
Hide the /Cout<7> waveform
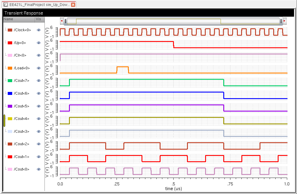click(x=39, y=81)
